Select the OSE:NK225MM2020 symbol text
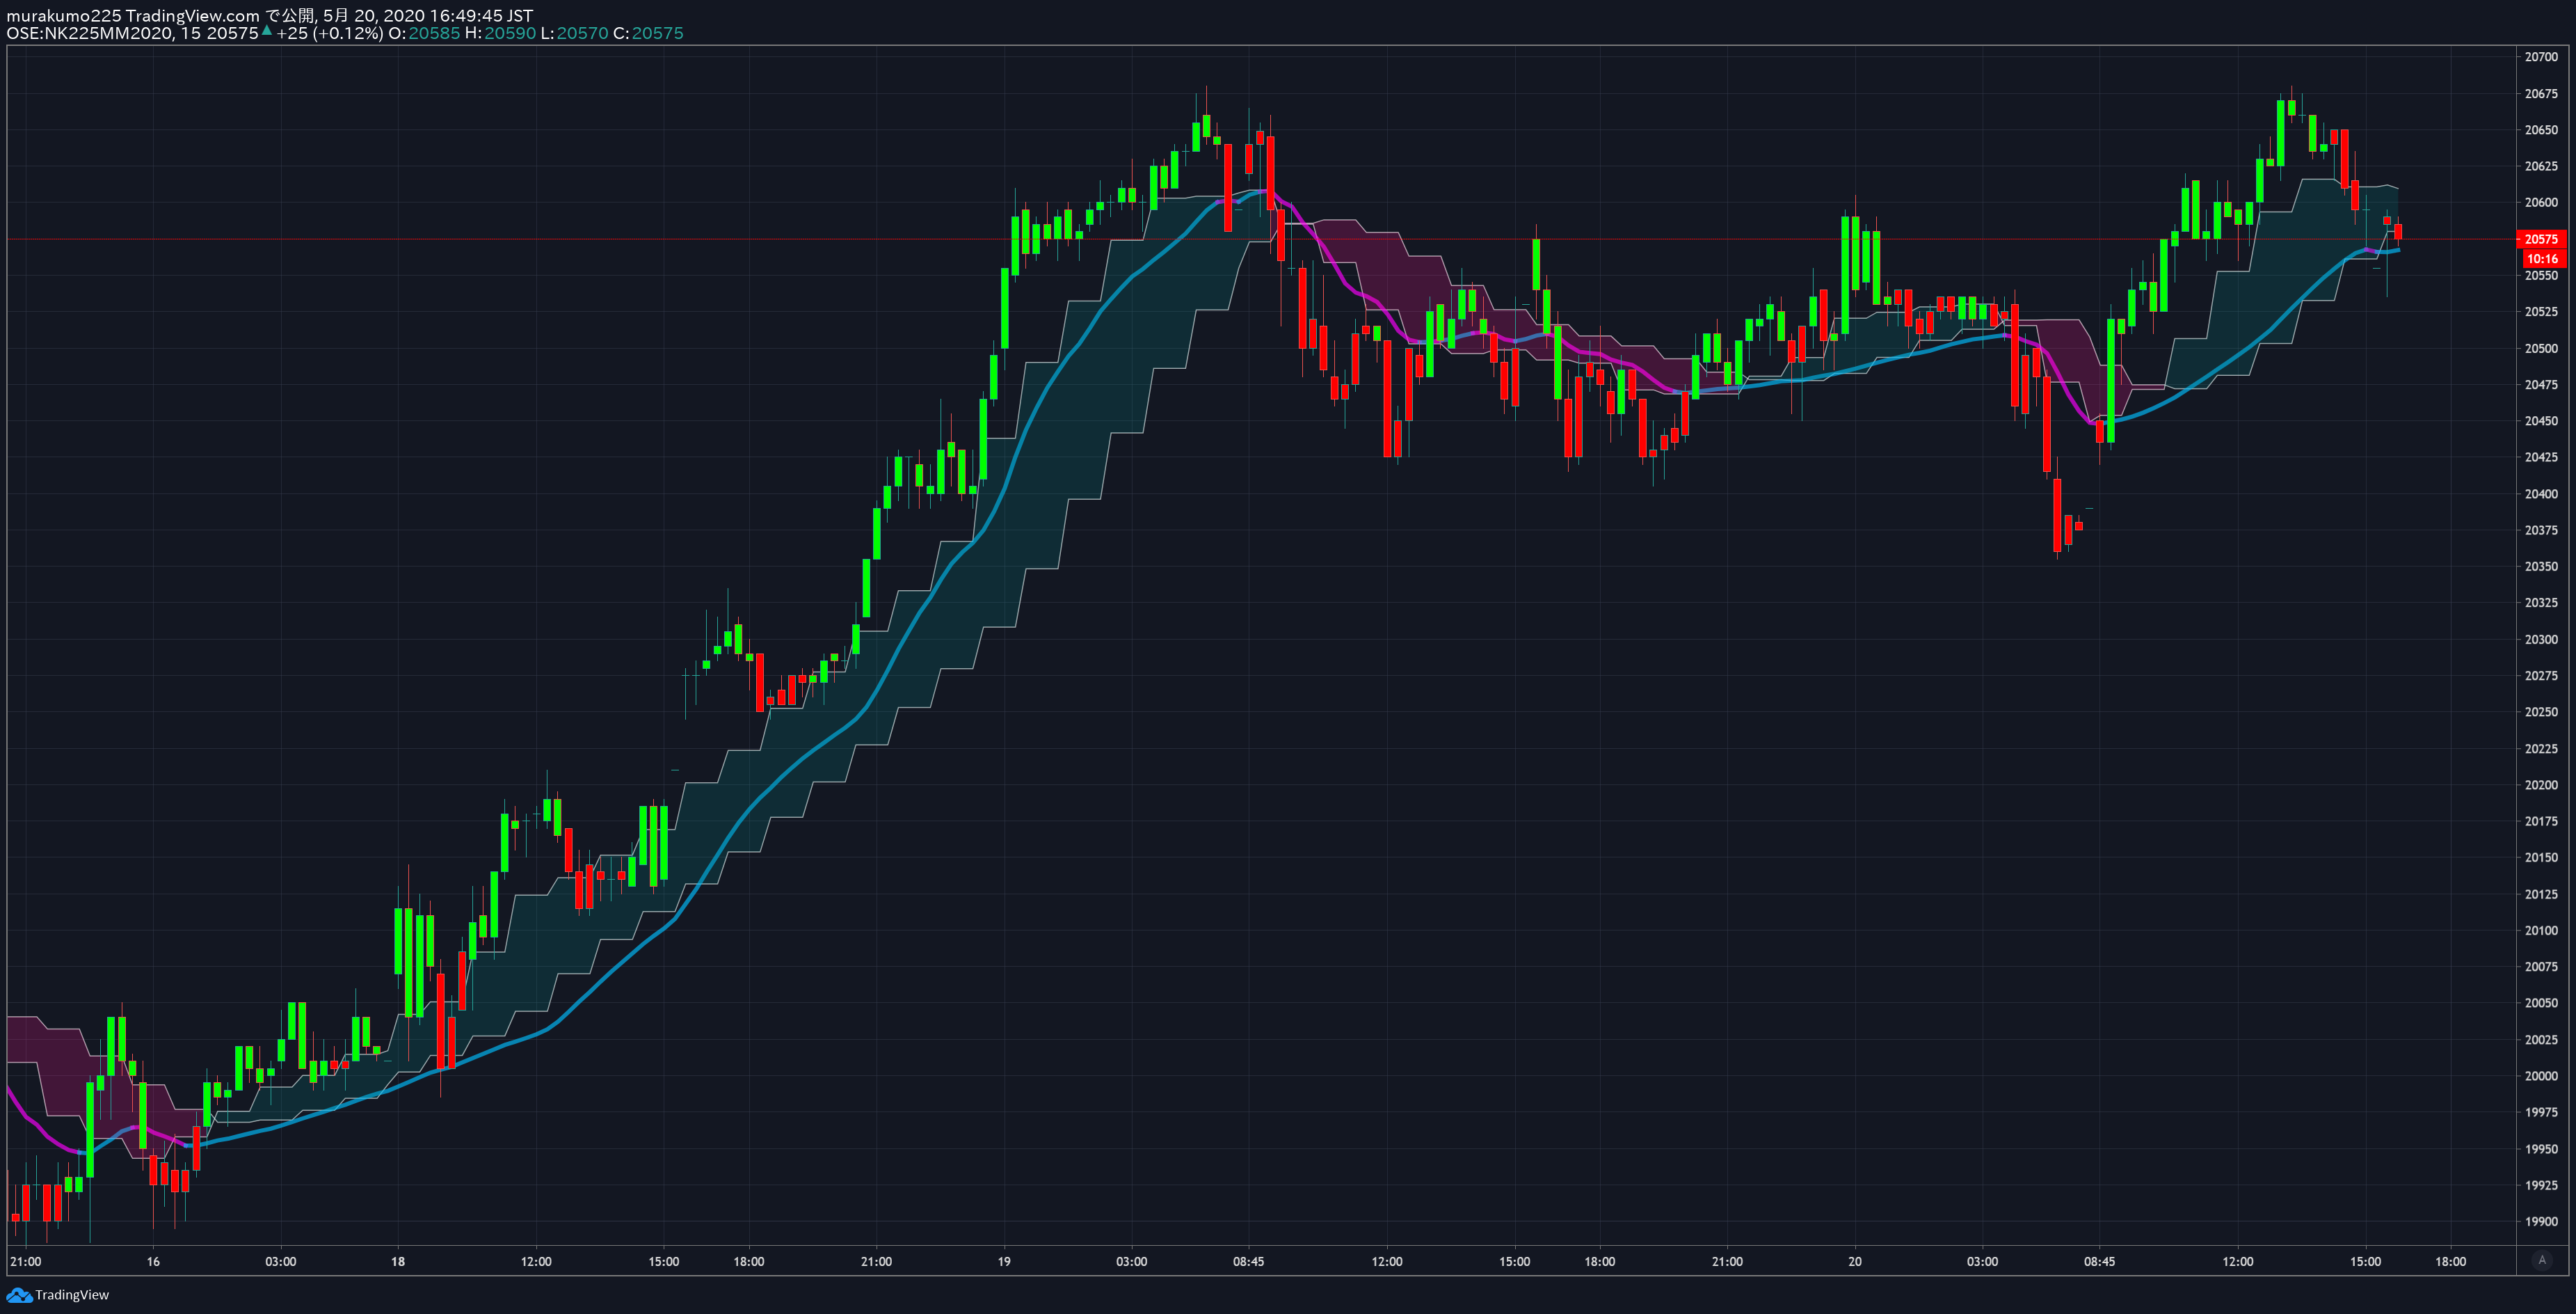The width and height of the screenshot is (2576, 1314). (x=90, y=33)
